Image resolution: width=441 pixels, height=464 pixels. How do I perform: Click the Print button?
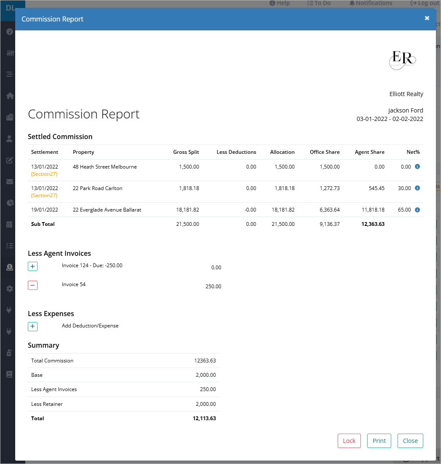379,441
